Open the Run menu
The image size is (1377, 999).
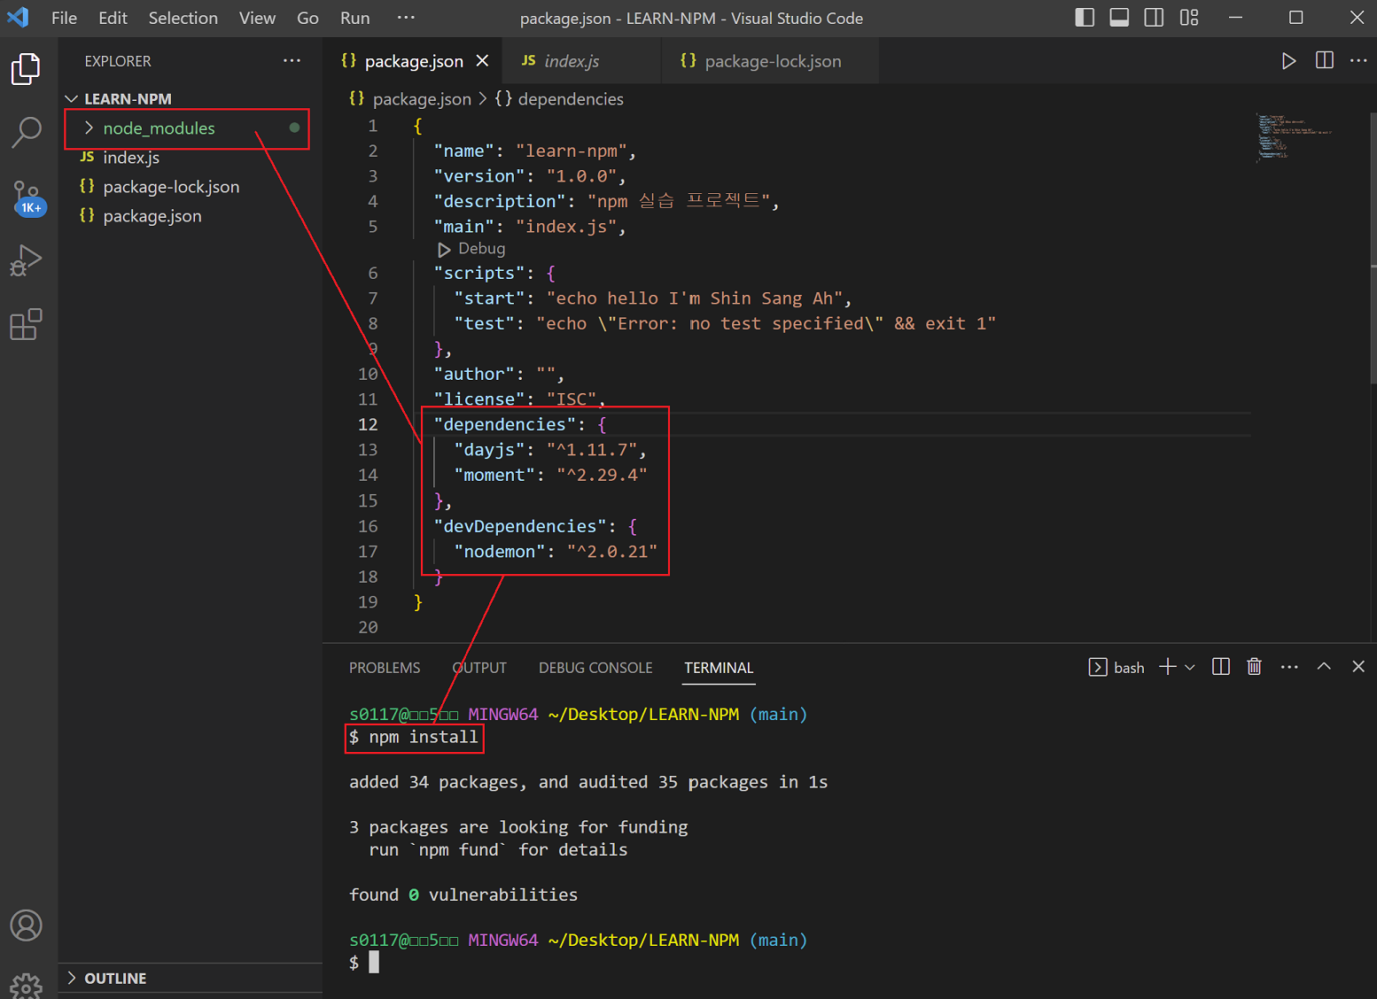(354, 18)
